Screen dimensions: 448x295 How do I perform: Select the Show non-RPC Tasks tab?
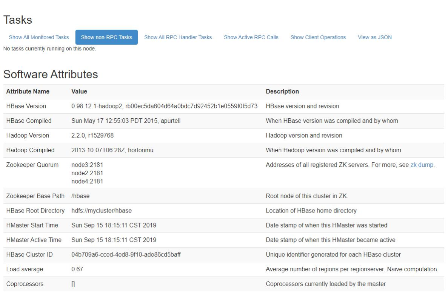[x=107, y=37]
